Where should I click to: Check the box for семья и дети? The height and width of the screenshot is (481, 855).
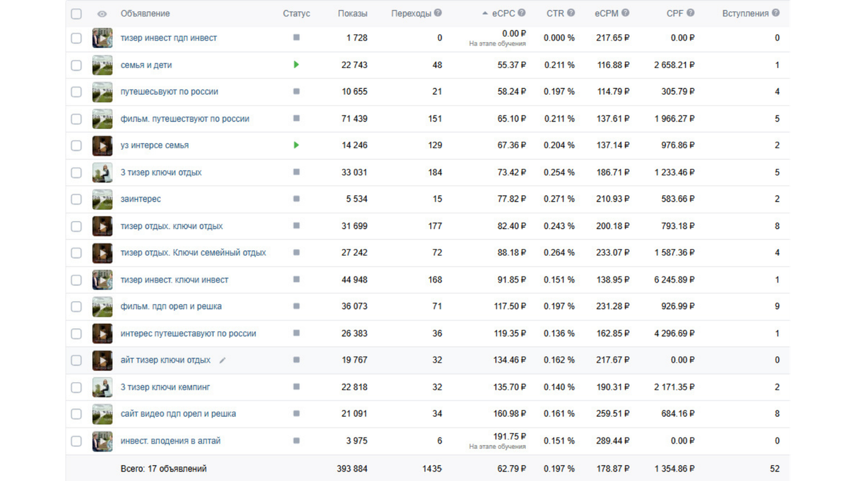76,65
